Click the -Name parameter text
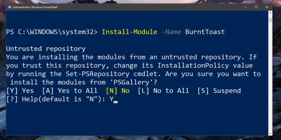This screenshot has width=281, height=140. [171, 32]
